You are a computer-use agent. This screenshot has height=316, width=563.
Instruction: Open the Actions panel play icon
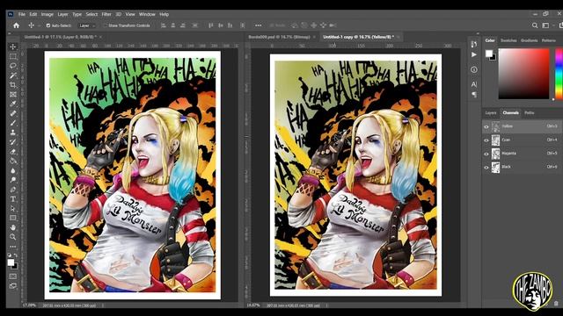[474, 54]
